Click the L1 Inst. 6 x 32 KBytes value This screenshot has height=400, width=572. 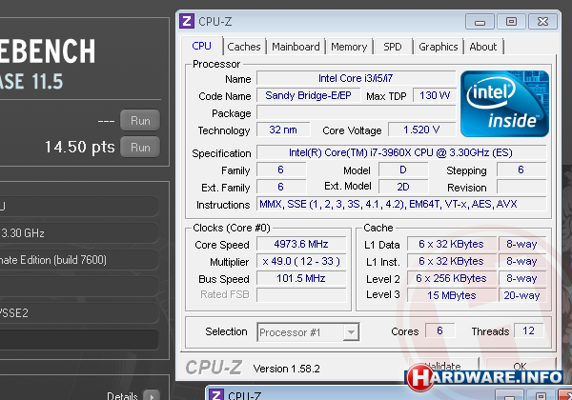452,261
